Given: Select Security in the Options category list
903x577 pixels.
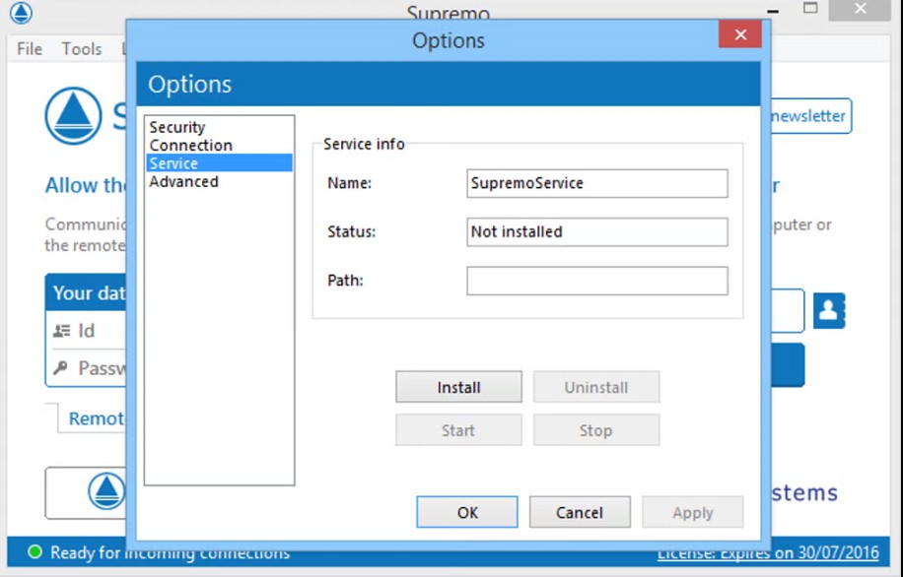Looking at the screenshot, I should [x=177, y=126].
